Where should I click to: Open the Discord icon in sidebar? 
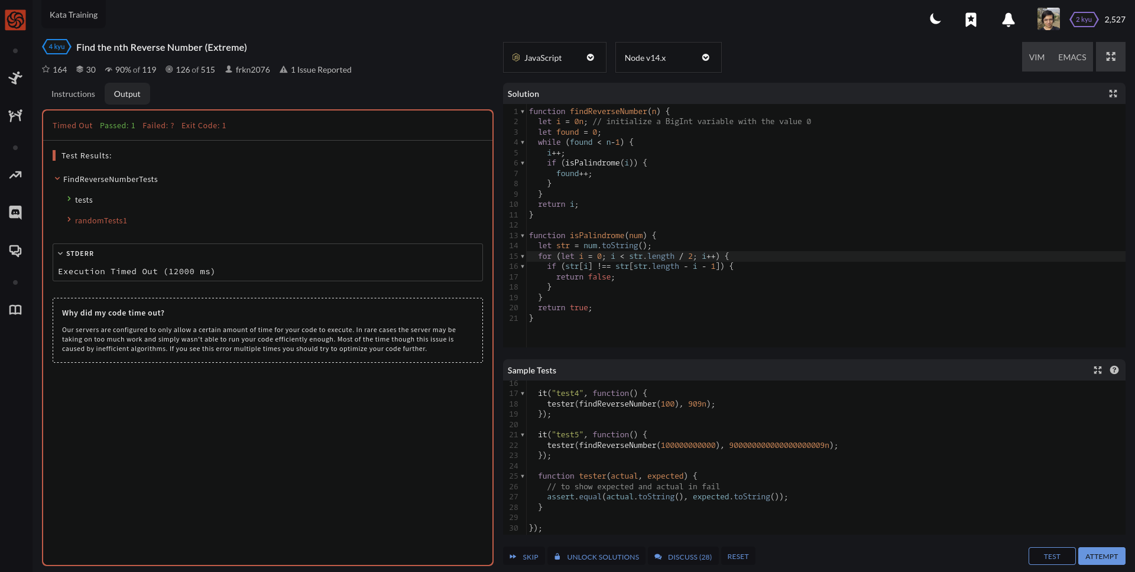(15, 212)
